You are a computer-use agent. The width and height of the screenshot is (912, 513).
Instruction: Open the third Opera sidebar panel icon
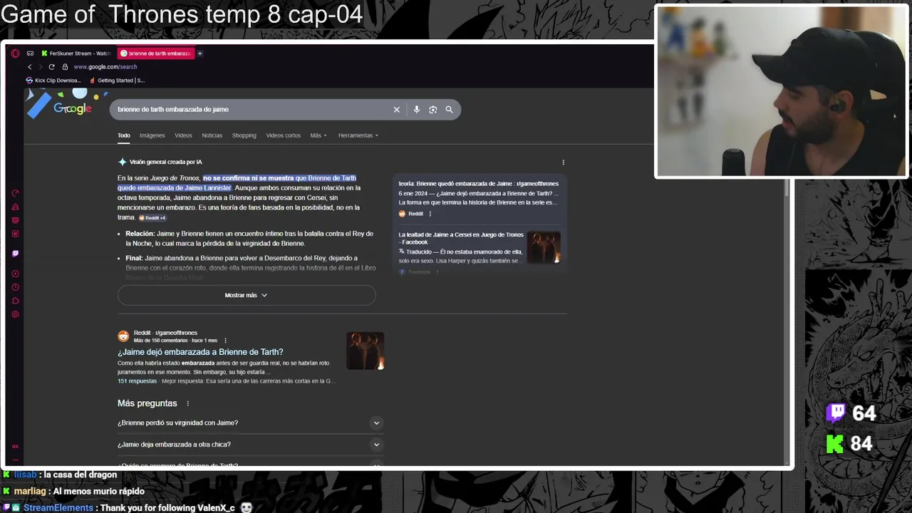point(15,221)
